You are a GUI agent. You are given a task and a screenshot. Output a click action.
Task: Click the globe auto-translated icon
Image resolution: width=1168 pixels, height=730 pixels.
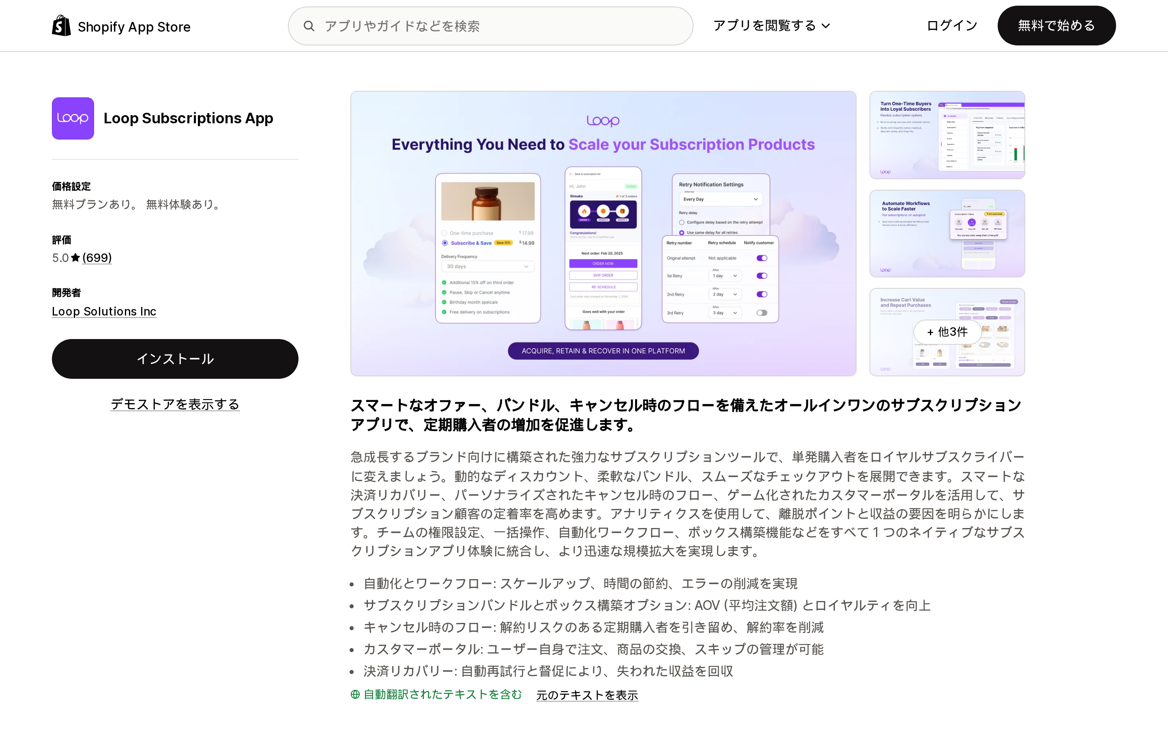point(355,694)
